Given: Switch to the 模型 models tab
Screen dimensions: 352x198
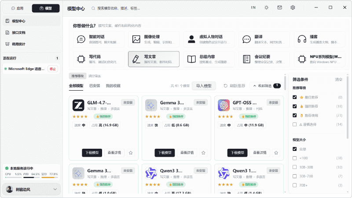Looking at the screenshot, I should 46,8.
